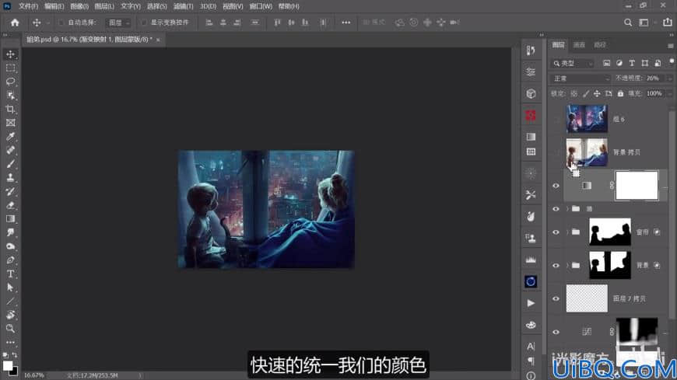677x380 pixels.
Task: Open the Share icon at top right
Action: [668, 23]
